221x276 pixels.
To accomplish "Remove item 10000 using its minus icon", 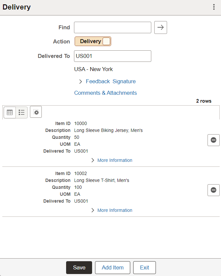I will pyautogui.click(x=213, y=140).
